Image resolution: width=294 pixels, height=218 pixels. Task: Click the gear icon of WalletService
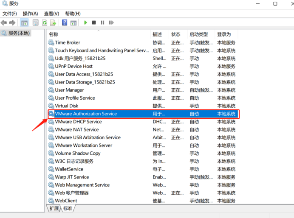click(x=51, y=169)
